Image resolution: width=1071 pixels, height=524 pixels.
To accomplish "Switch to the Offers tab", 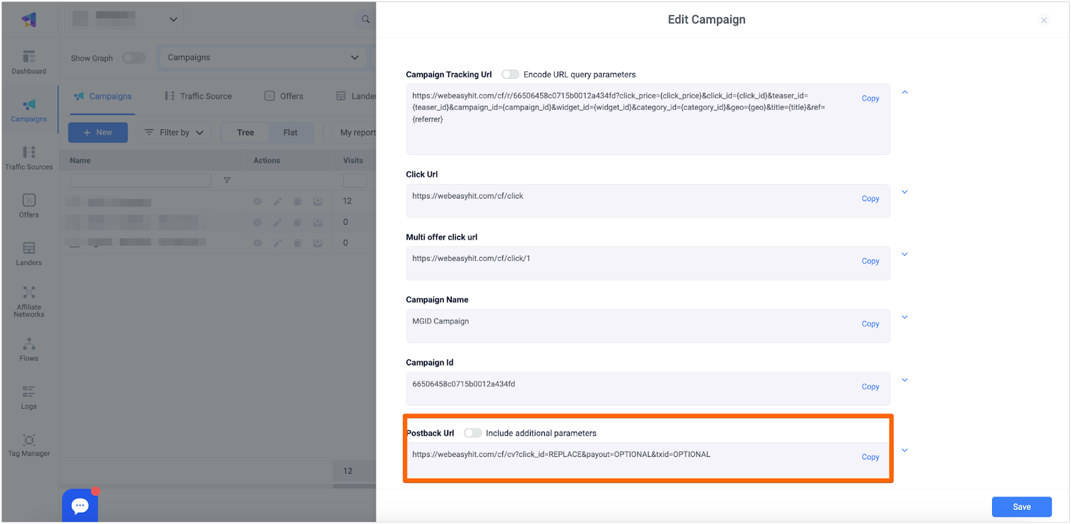I will pyautogui.click(x=284, y=96).
